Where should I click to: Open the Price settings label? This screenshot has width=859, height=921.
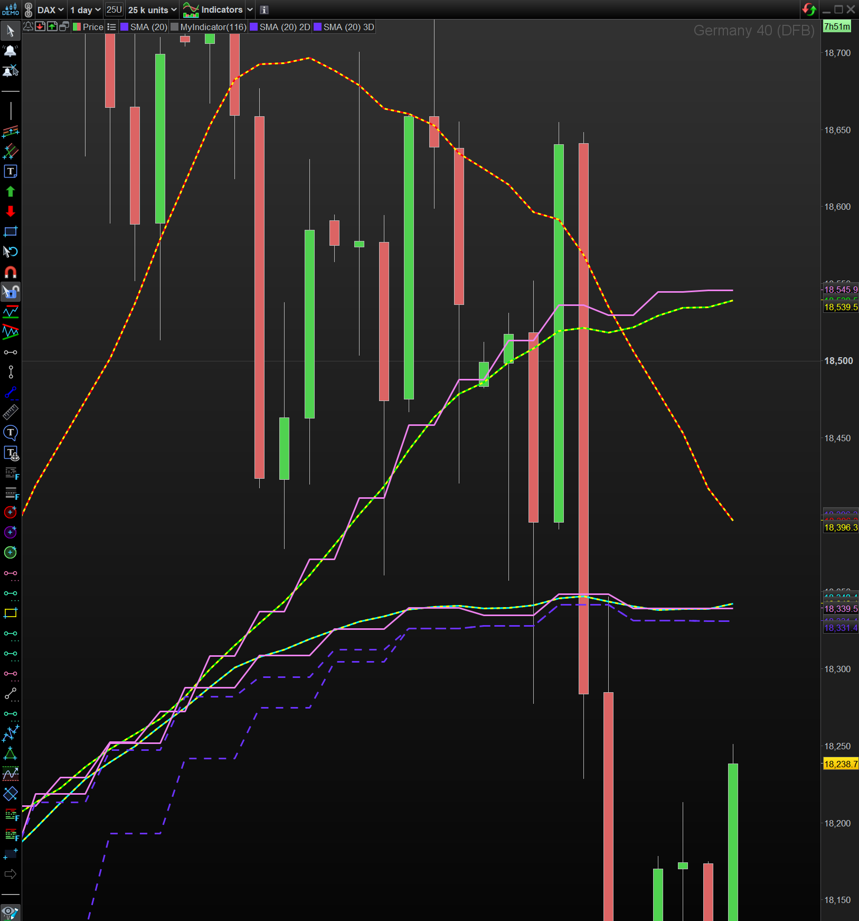(x=88, y=27)
